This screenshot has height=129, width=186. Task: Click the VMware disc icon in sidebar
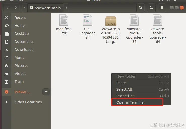6,92
